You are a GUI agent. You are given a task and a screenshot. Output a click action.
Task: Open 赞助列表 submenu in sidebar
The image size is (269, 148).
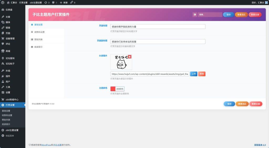(x=6, y=120)
